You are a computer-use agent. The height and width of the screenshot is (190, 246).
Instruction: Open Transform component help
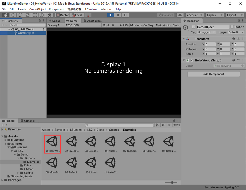tap(234, 39)
